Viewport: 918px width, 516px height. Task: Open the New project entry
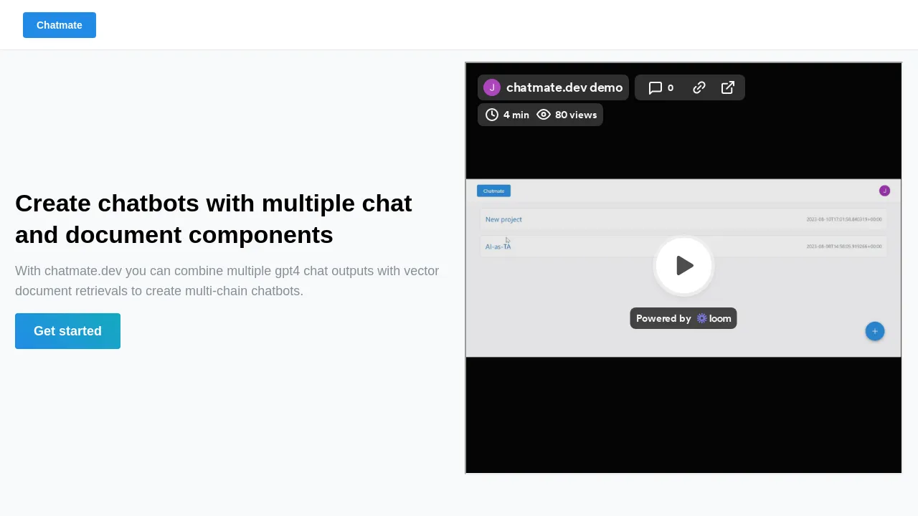coord(503,219)
